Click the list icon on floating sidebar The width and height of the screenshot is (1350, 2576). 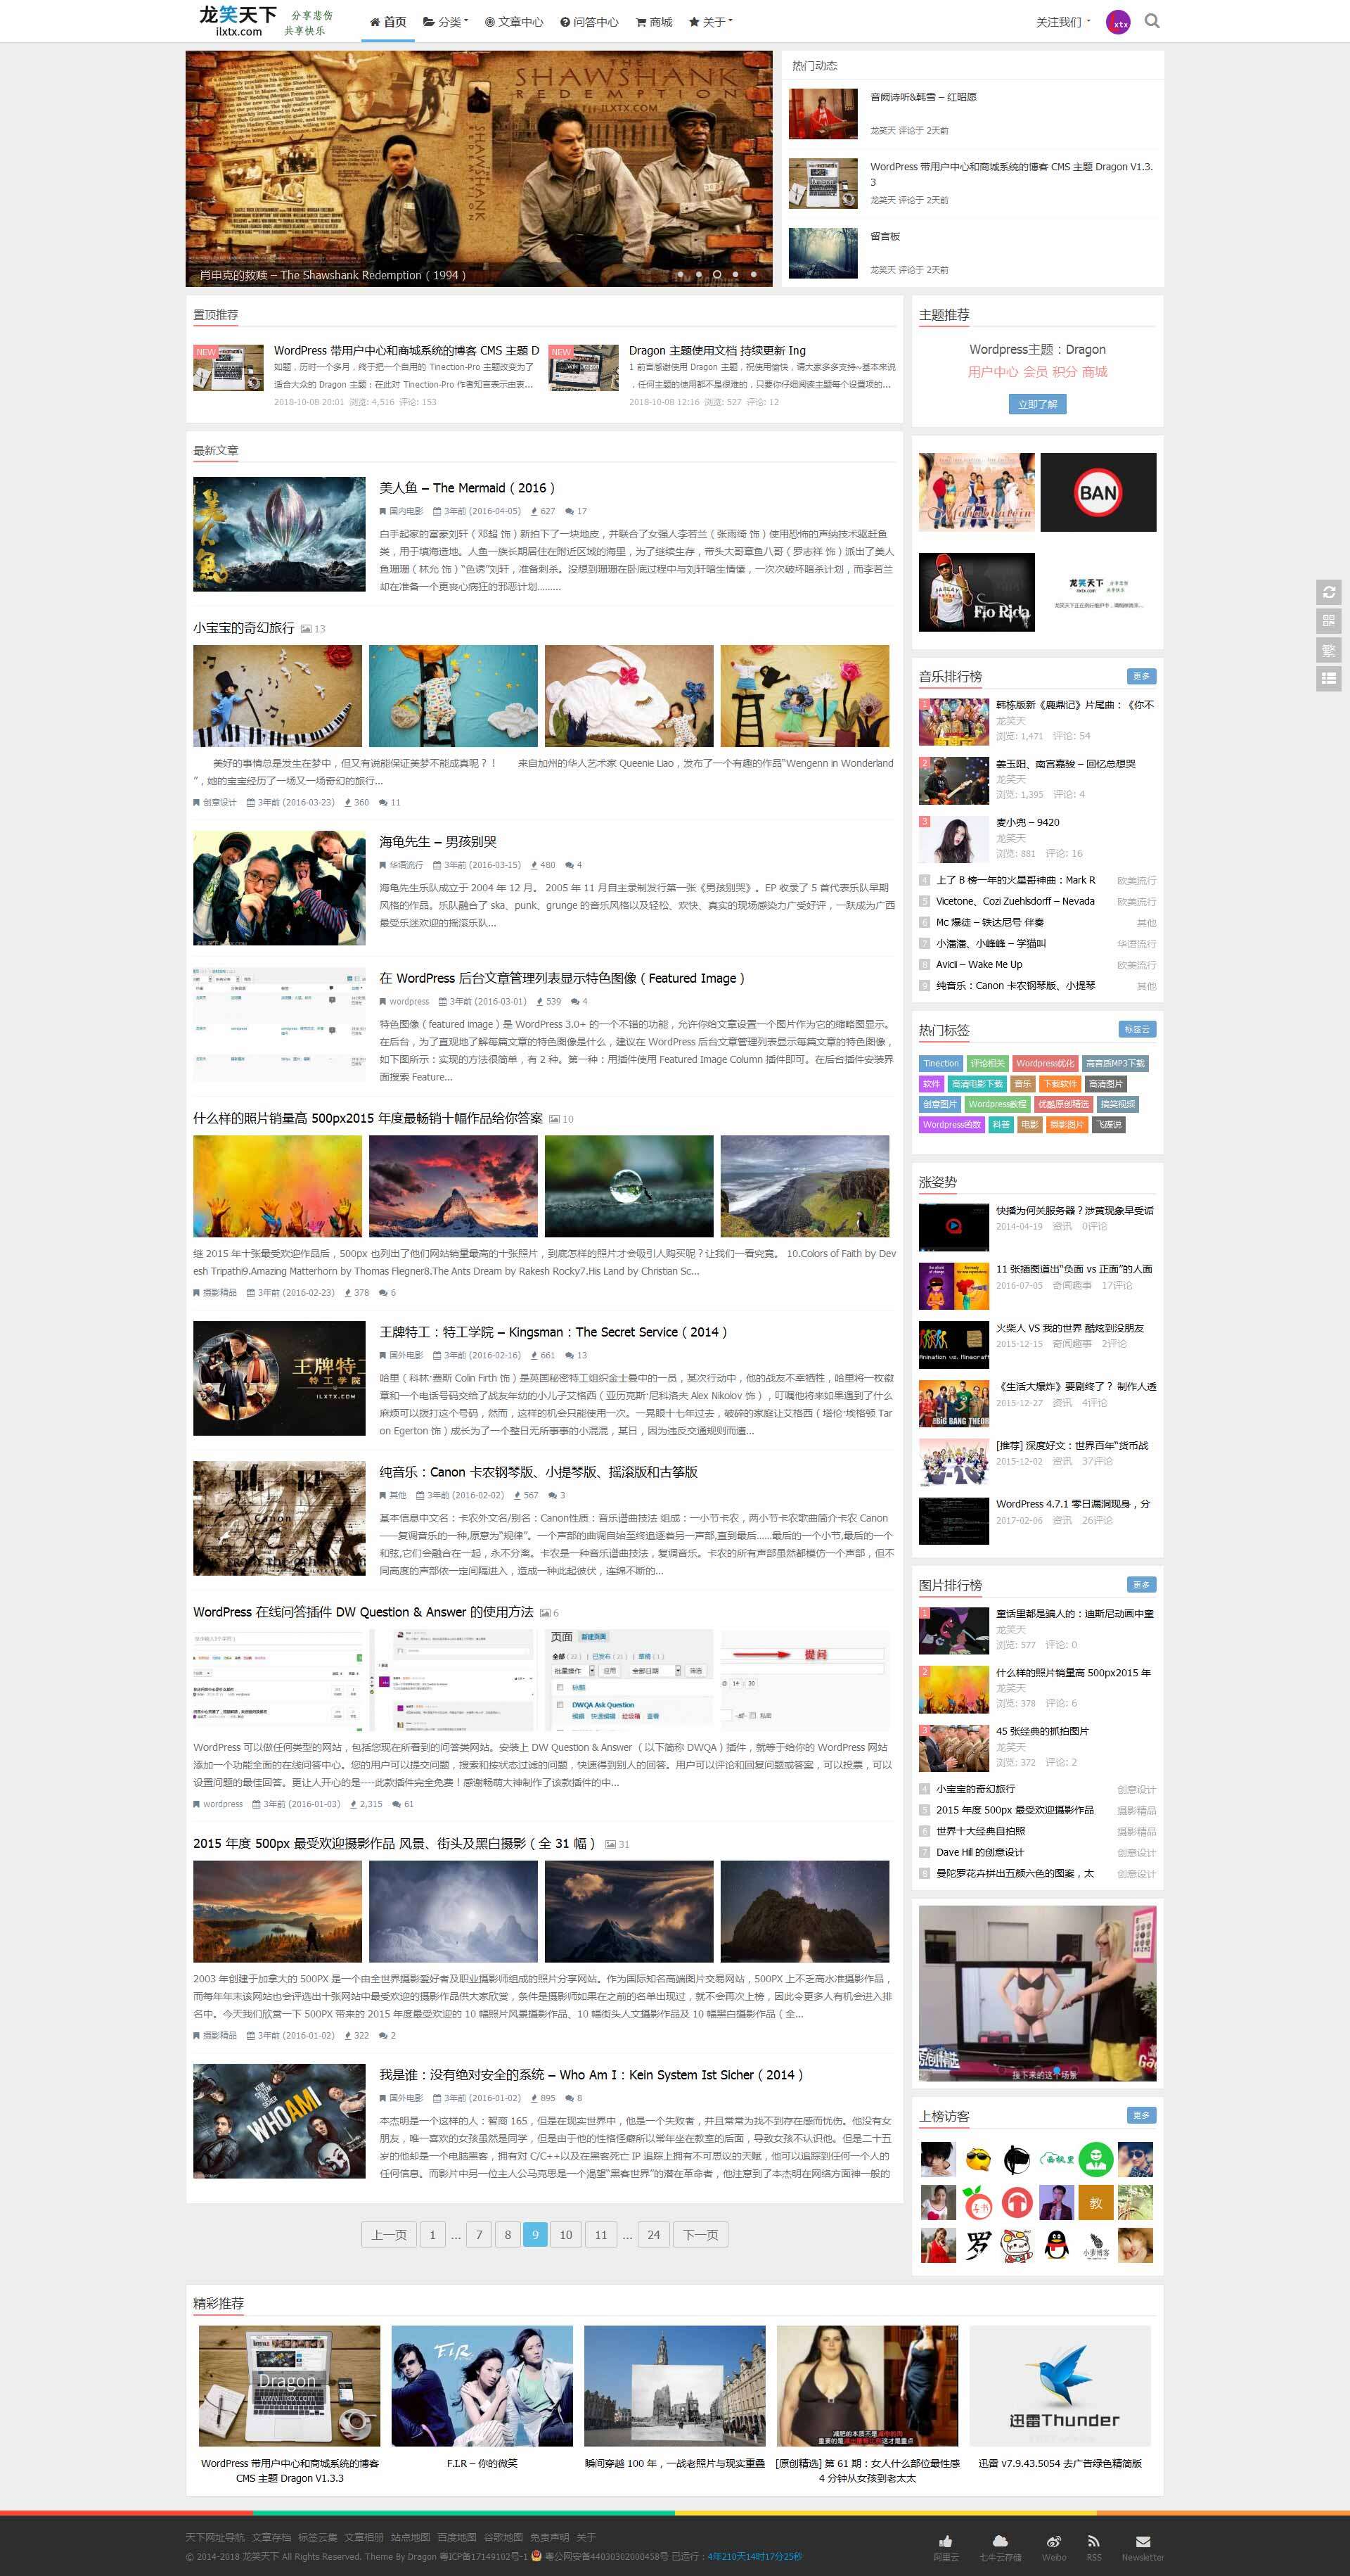pos(1328,678)
